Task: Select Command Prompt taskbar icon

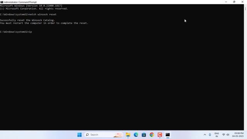Action: [167, 135]
